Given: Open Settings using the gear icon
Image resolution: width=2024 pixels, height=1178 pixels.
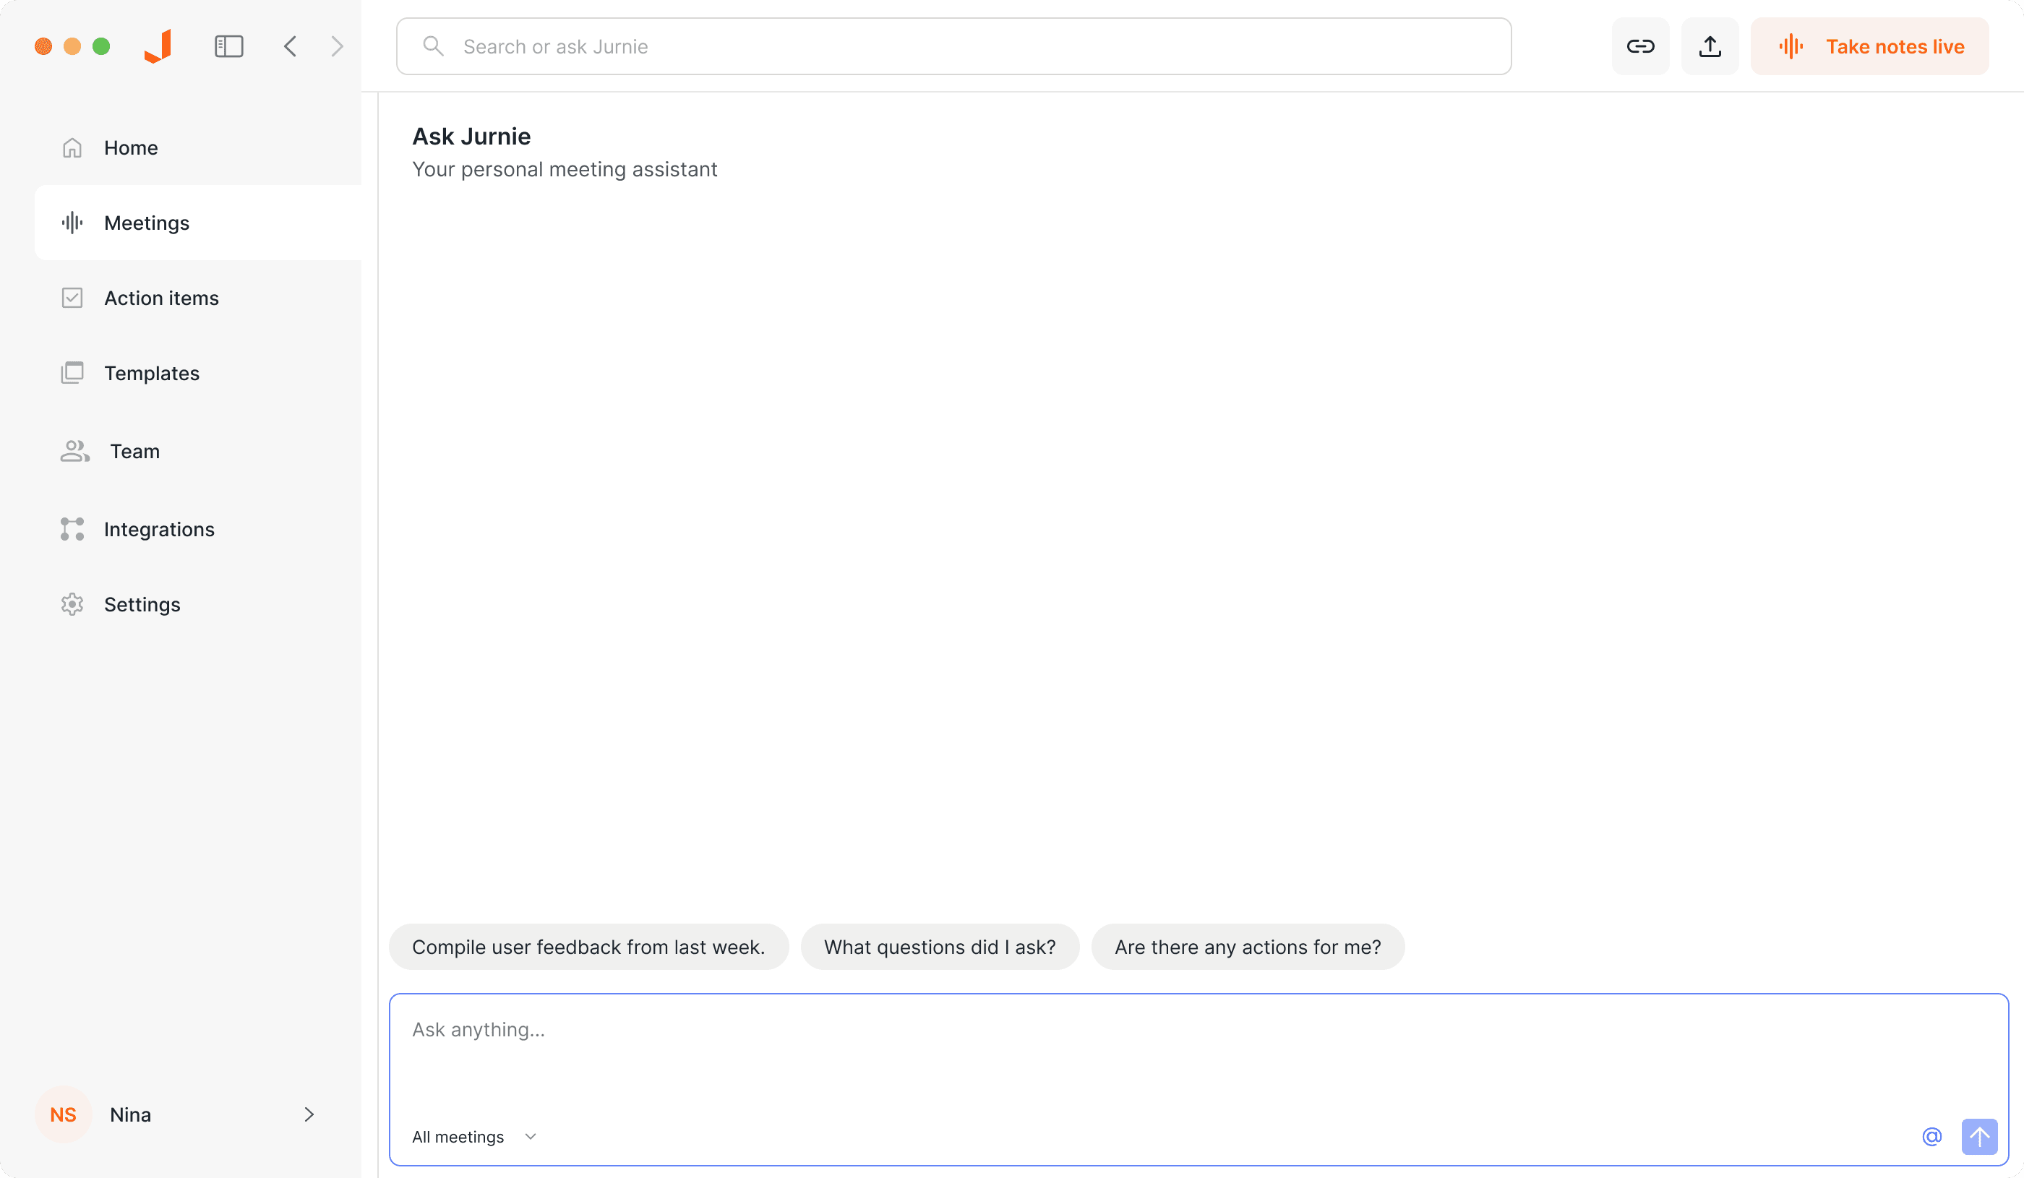Looking at the screenshot, I should click(x=72, y=604).
